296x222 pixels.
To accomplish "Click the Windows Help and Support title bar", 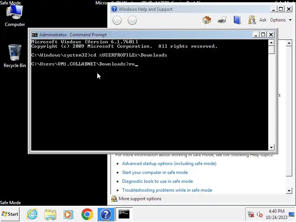I will (x=191, y=9).
